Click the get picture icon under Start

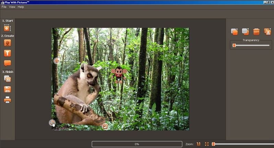7,28
